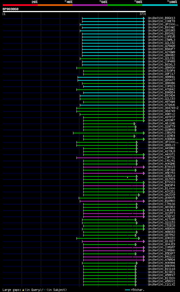Open hit UniRef100_C0HET8
Viewport: 180px width, 292px height.
[162, 21]
